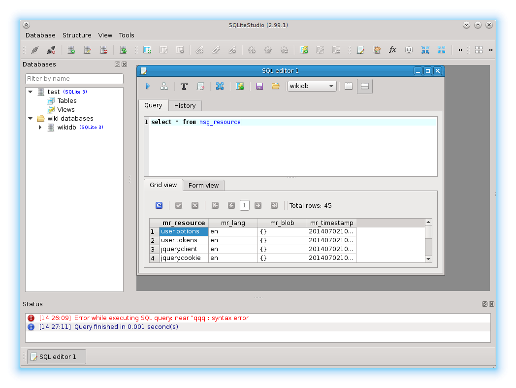Image resolution: width=516 pixels, height=388 pixels.
Task: Open the collations editor a-z icon
Action: [x=409, y=50]
